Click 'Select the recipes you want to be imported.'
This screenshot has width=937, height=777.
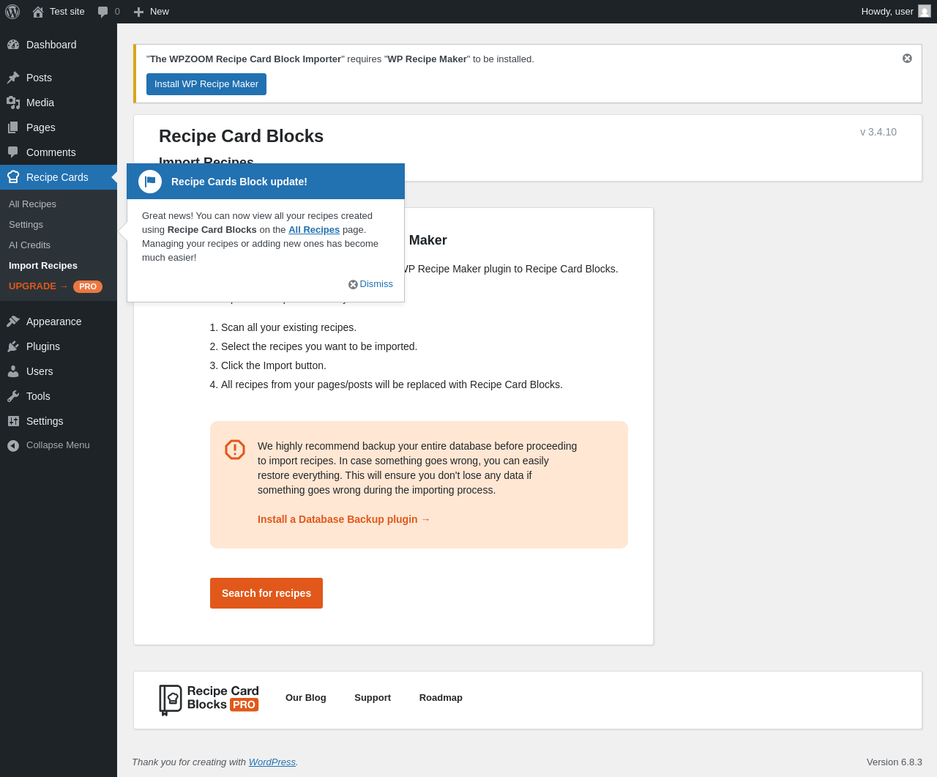(319, 346)
